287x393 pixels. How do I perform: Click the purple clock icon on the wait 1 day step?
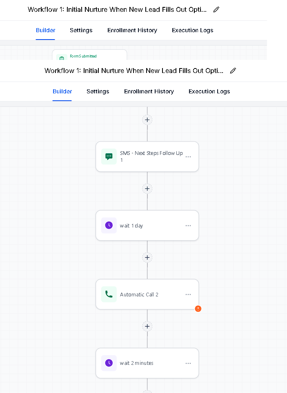coord(109,225)
